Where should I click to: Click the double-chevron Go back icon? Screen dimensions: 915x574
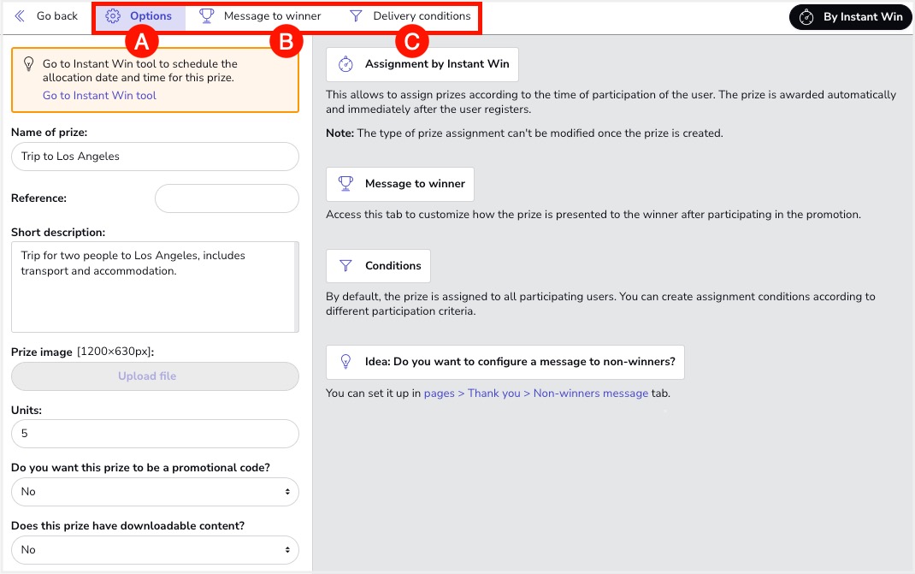pos(20,16)
